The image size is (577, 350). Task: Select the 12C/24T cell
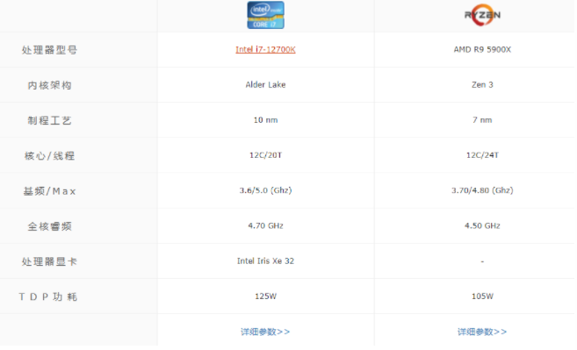482,155
